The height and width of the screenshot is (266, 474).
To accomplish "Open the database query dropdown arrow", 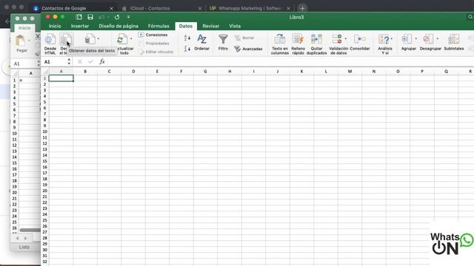I will [99, 38].
